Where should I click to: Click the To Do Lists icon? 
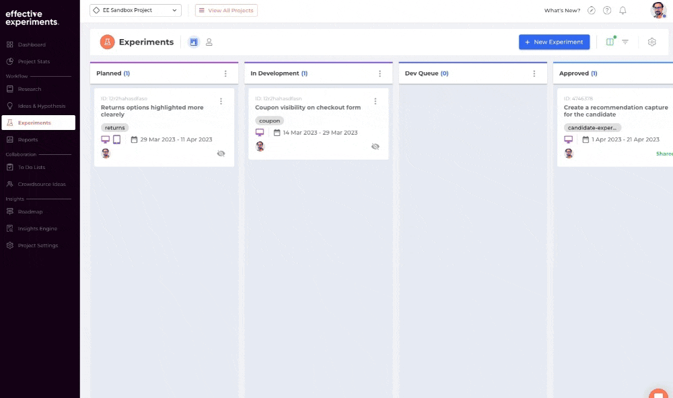(10, 167)
